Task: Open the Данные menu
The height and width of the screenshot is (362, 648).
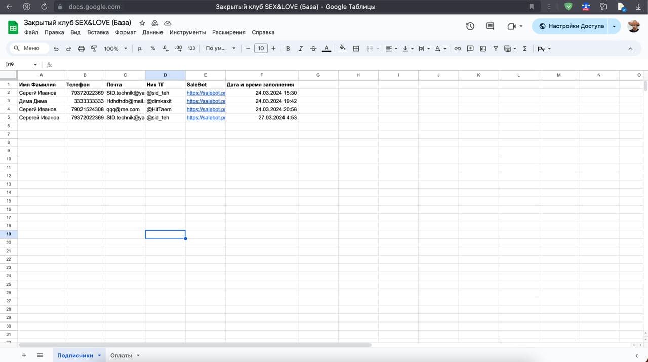Action: [152, 32]
